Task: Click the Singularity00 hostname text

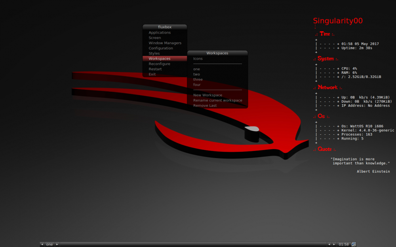Action: 338,21
